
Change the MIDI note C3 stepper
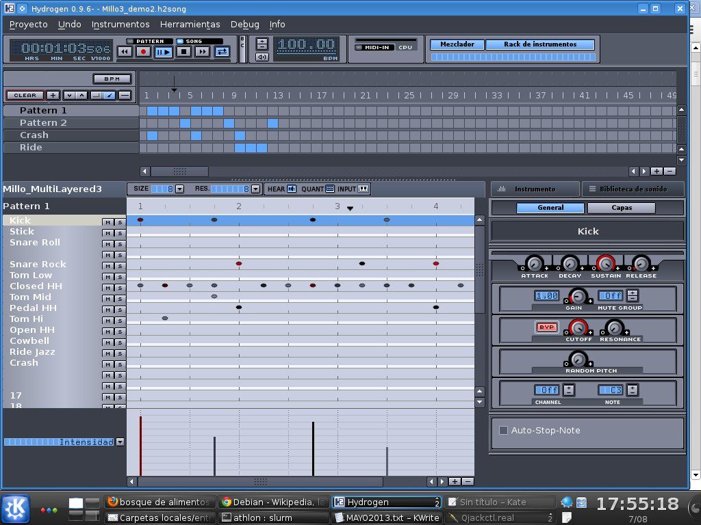pyautogui.click(x=632, y=390)
